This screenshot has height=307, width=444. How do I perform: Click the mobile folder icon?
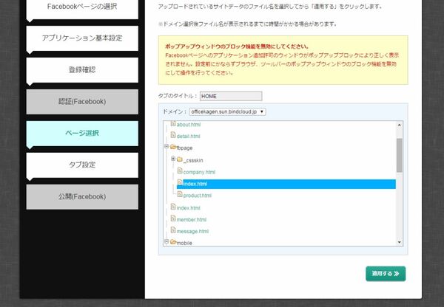pos(173,242)
